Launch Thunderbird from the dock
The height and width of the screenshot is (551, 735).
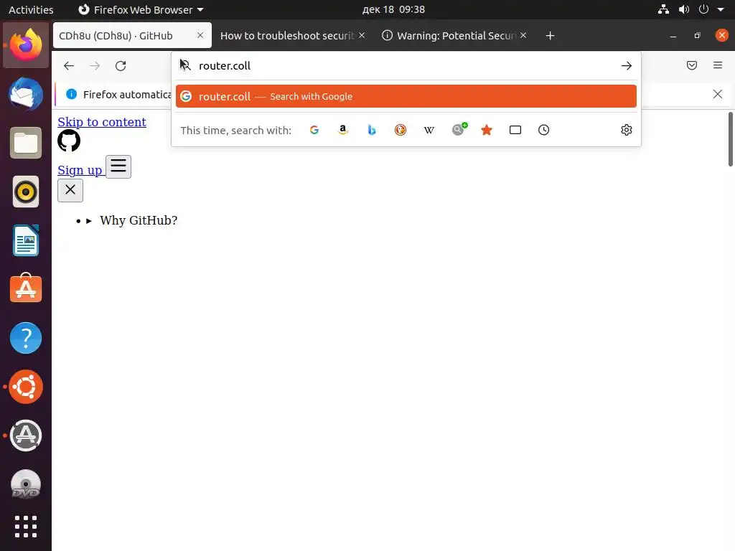(26, 94)
